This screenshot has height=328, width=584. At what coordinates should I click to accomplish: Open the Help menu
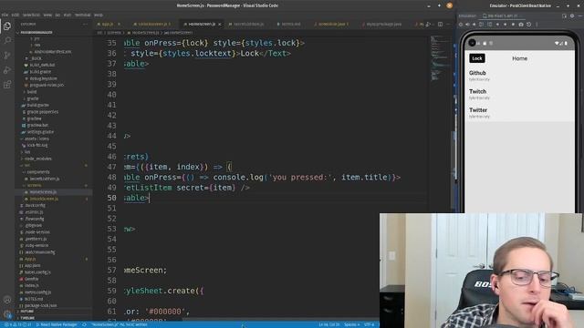(x=99, y=15)
